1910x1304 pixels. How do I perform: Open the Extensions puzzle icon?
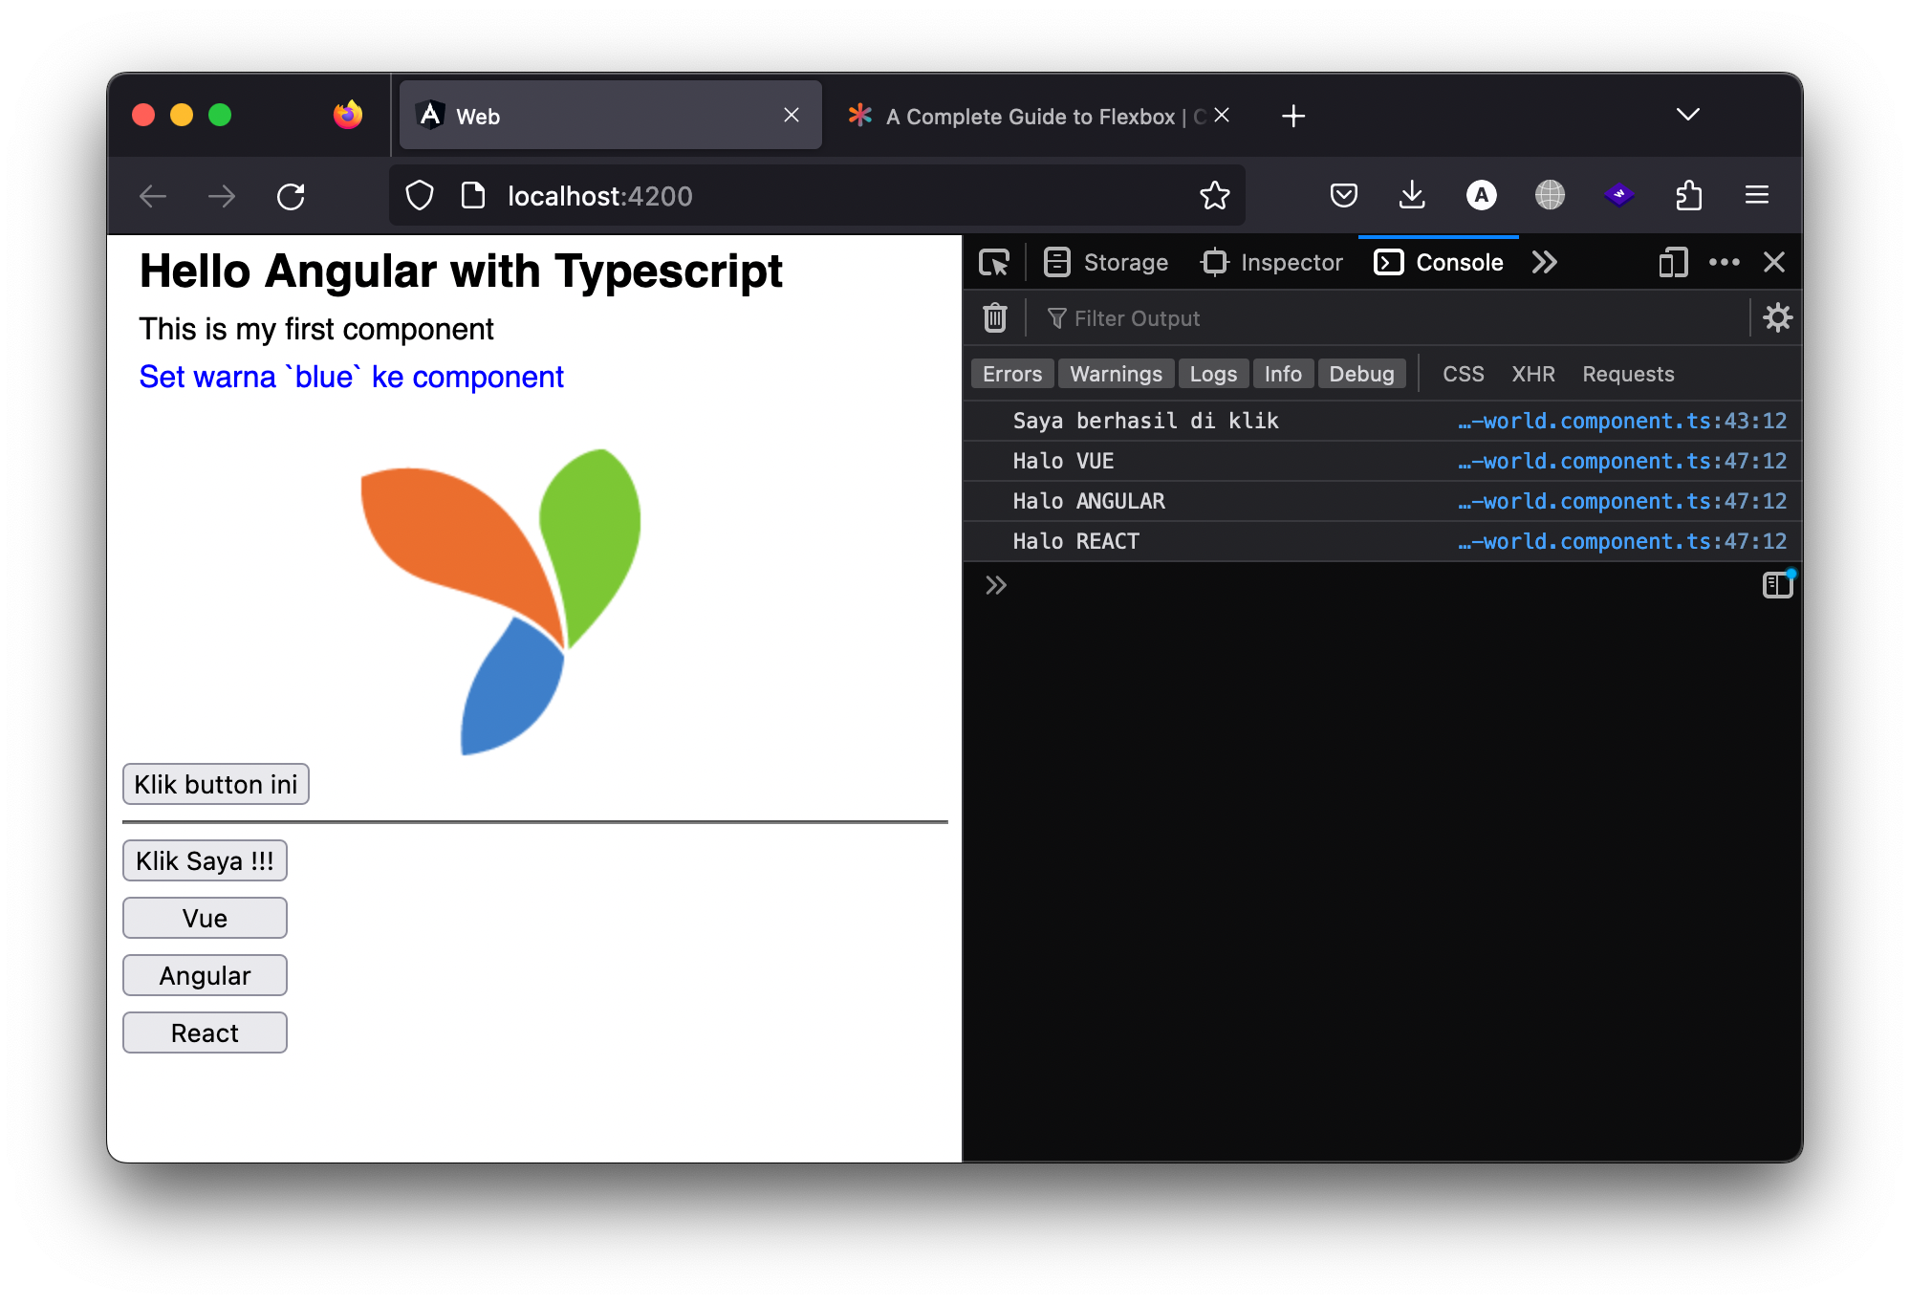[x=1688, y=196]
